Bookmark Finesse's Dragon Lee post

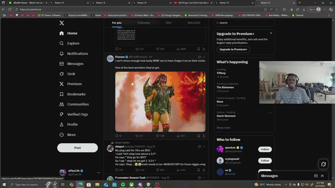[199, 136]
